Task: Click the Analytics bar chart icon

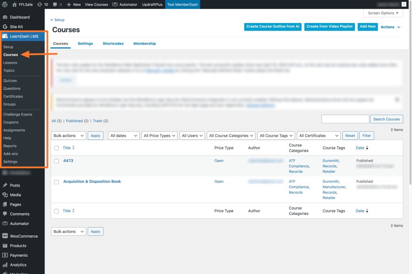Action: 5,265
